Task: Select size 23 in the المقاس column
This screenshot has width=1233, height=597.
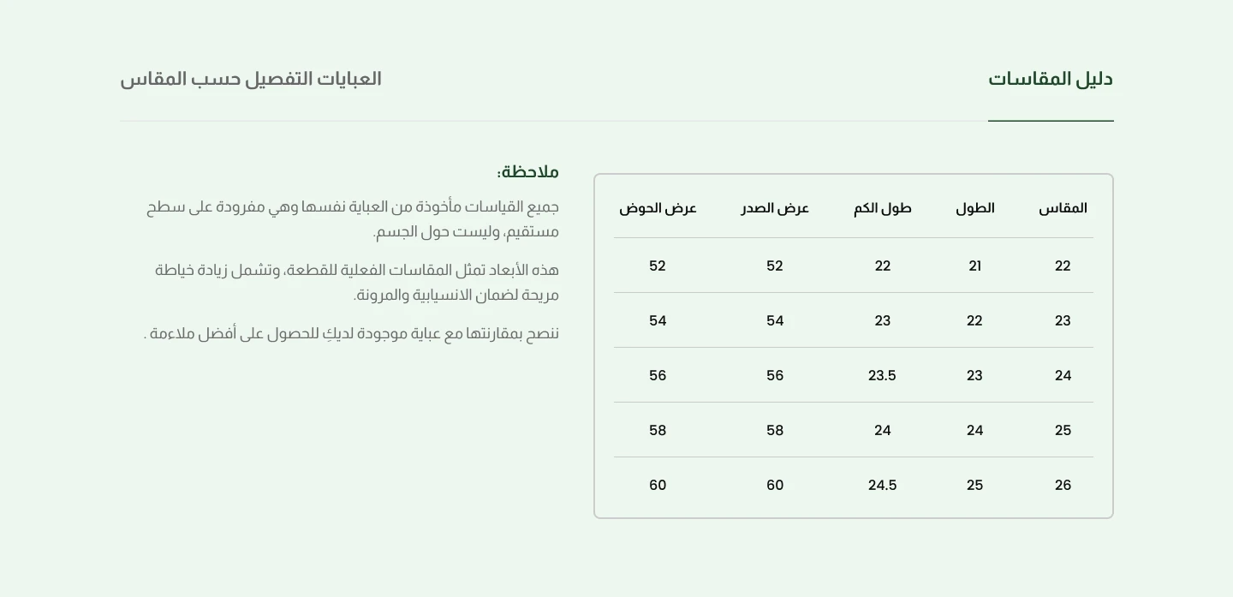Action: click(1063, 321)
